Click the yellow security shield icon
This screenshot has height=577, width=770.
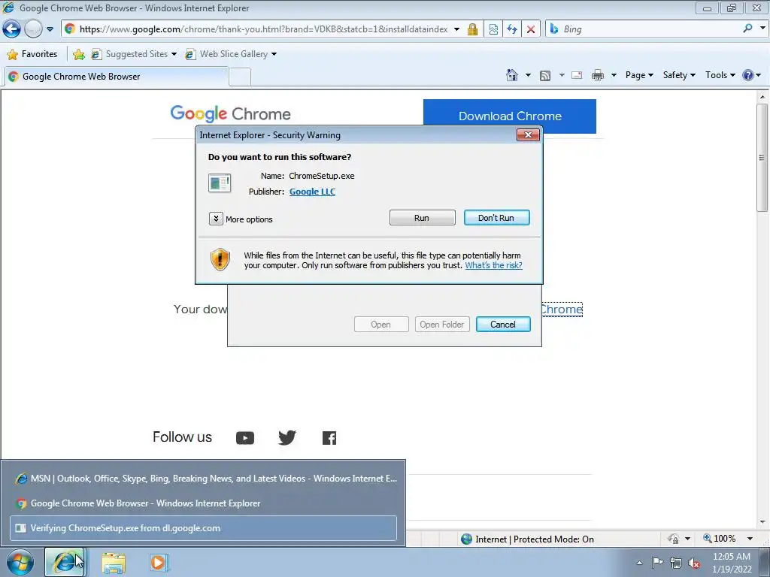[220, 259]
